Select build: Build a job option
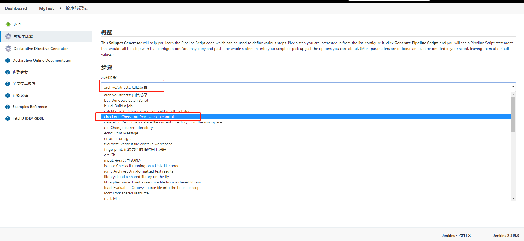The image size is (524, 241). tap(306, 106)
